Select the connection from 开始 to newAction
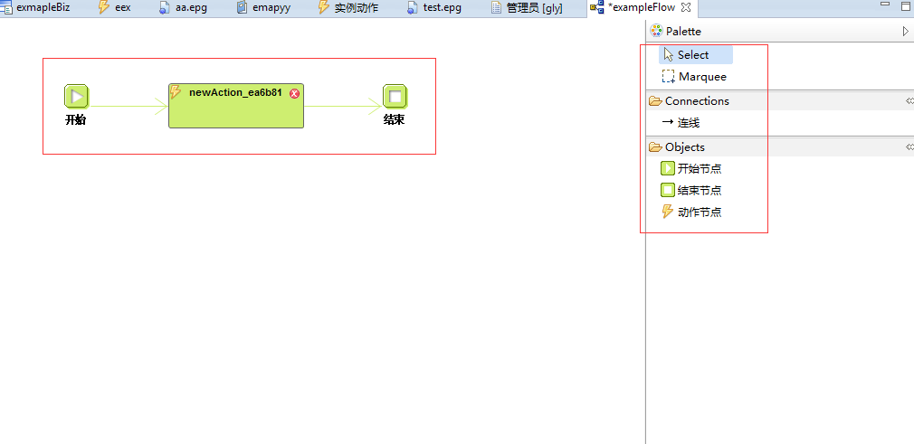914x444 pixels. point(129,107)
